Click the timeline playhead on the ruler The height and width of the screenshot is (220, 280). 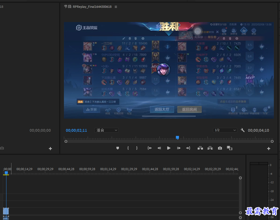[x=6, y=173]
